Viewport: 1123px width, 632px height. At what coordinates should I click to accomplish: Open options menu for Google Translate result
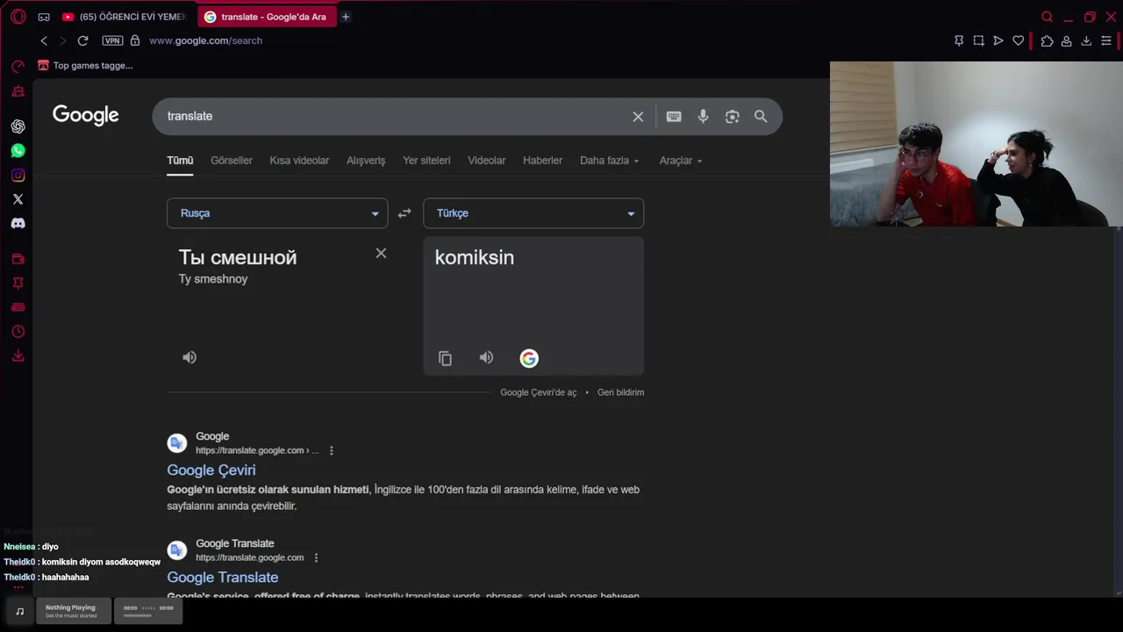pyautogui.click(x=316, y=557)
